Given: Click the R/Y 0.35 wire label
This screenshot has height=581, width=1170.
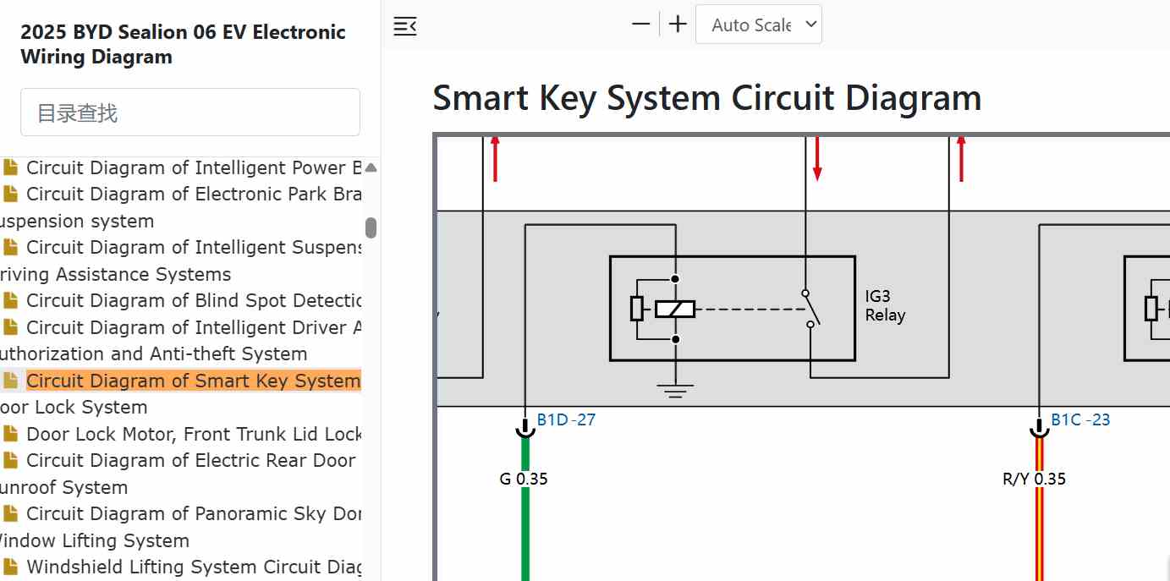Looking at the screenshot, I should [1034, 479].
